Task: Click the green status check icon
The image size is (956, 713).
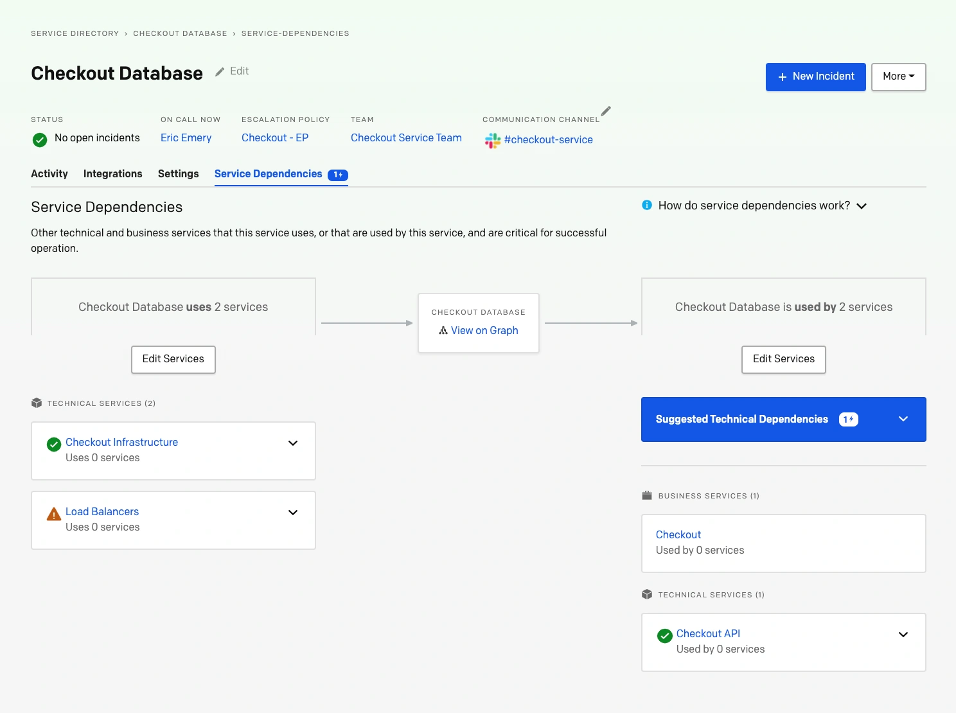Action: (40, 139)
